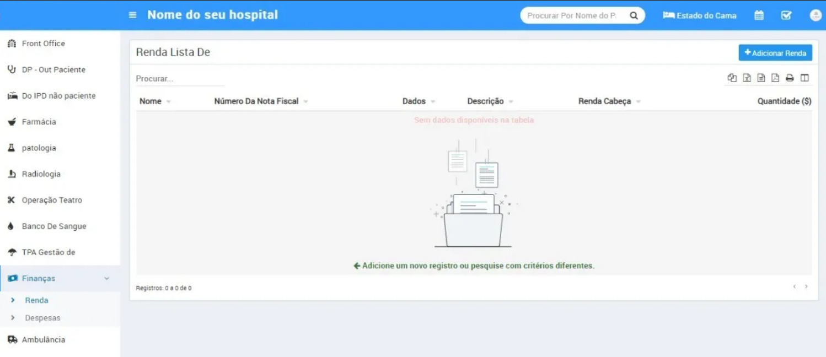Click the Registros: 0 a 0 de 0 text
This screenshot has width=826, height=357.
164,288
